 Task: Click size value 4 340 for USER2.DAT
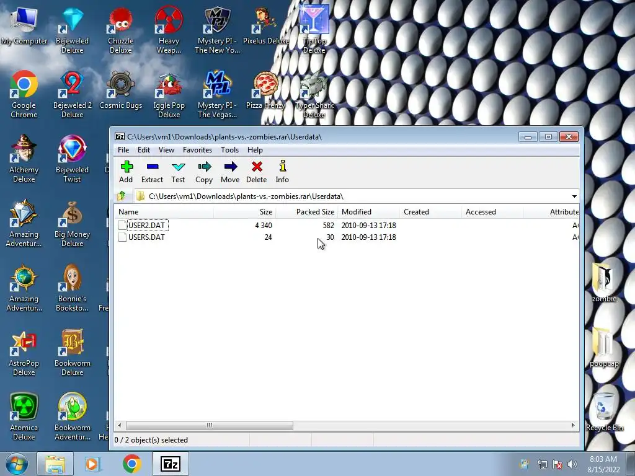[263, 226]
